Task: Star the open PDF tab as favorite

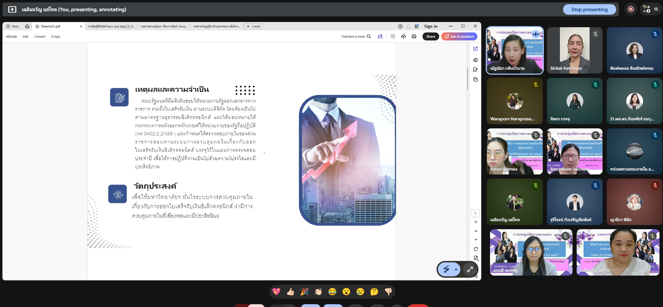Action: (37, 27)
